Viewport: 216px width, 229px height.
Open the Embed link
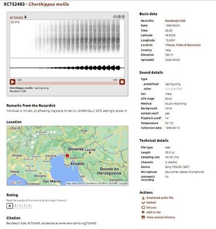151,203
